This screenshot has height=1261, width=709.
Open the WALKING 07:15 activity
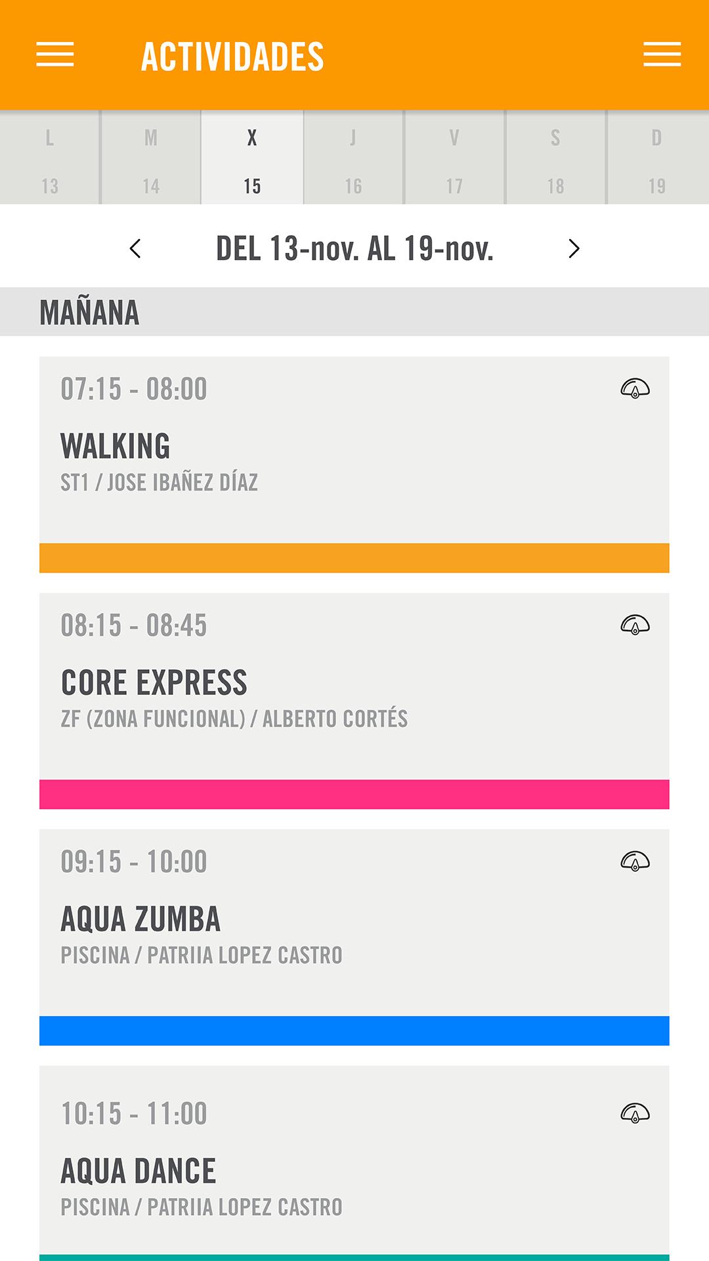point(354,464)
